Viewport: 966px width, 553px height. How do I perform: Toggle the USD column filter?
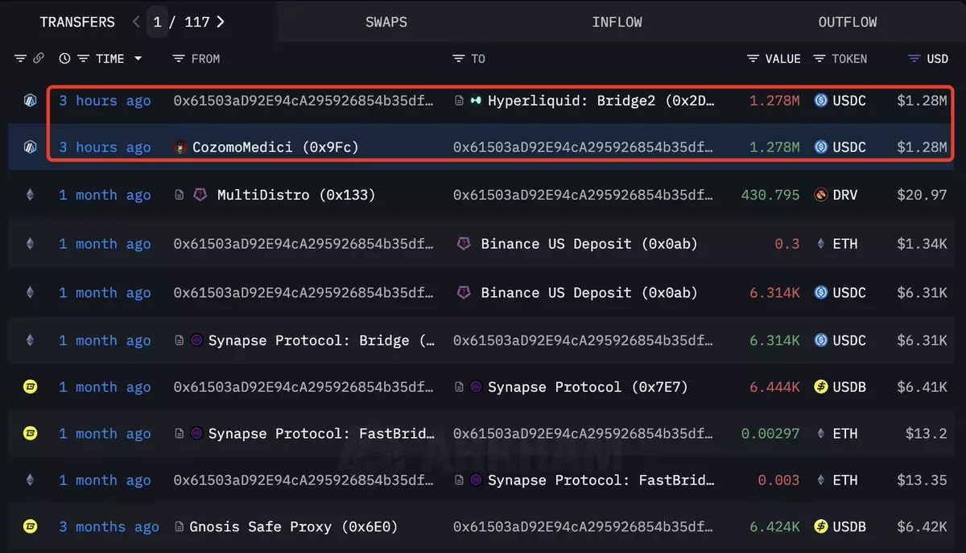tap(914, 59)
